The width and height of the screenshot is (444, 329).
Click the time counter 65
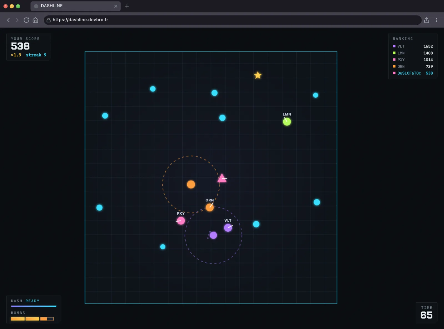(427, 315)
